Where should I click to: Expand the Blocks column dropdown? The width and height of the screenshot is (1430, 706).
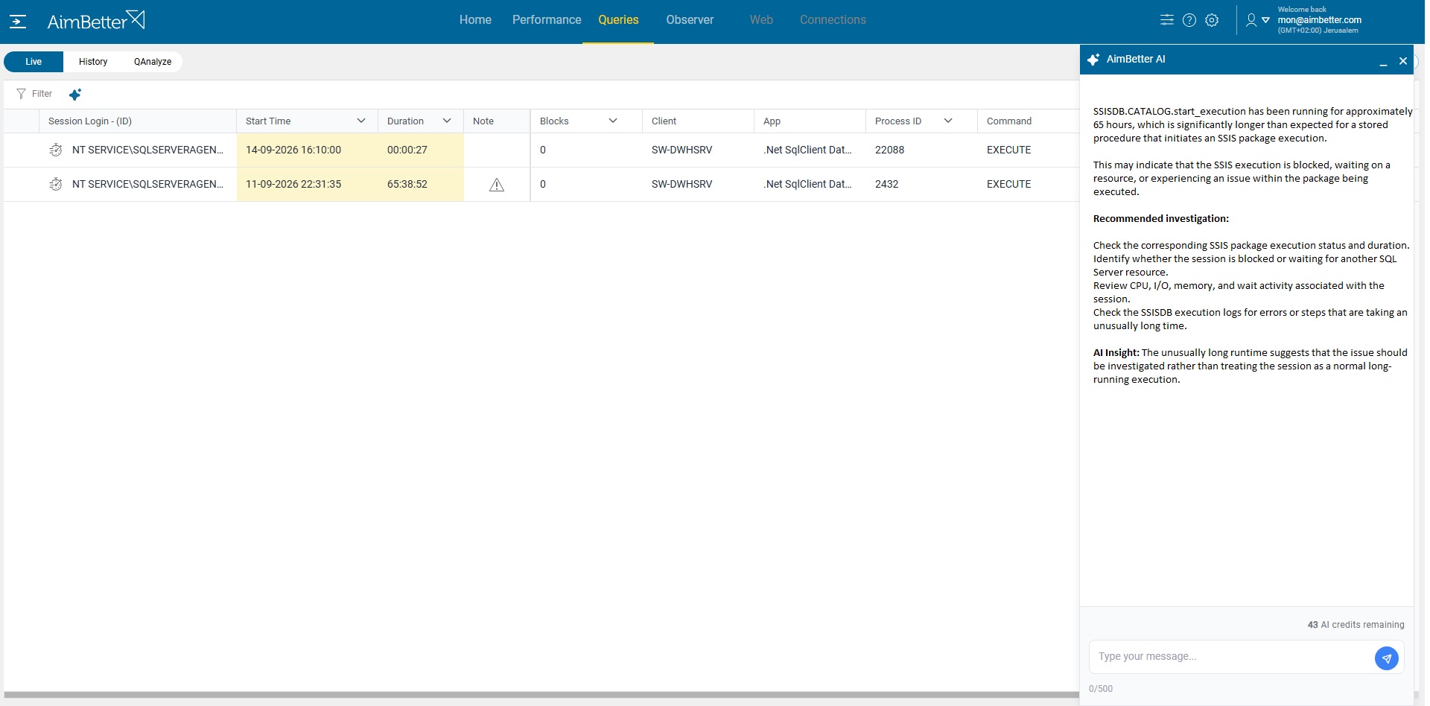(x=613, y=121)
